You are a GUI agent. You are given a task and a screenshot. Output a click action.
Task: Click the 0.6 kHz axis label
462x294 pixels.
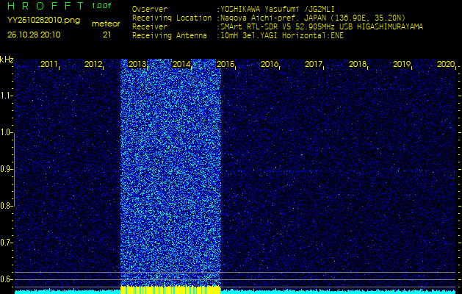pyautogui.click(x=6, y=279)
